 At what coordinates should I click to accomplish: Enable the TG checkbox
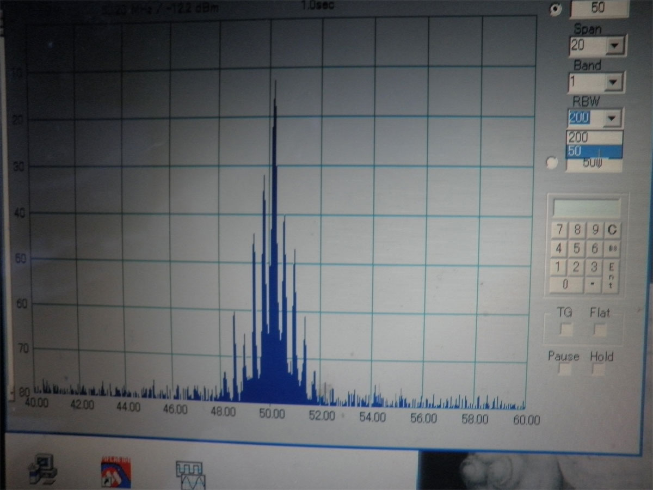(567, 329)
